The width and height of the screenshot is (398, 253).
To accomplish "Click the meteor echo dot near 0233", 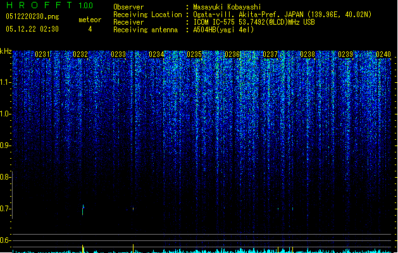I will 134,209.
